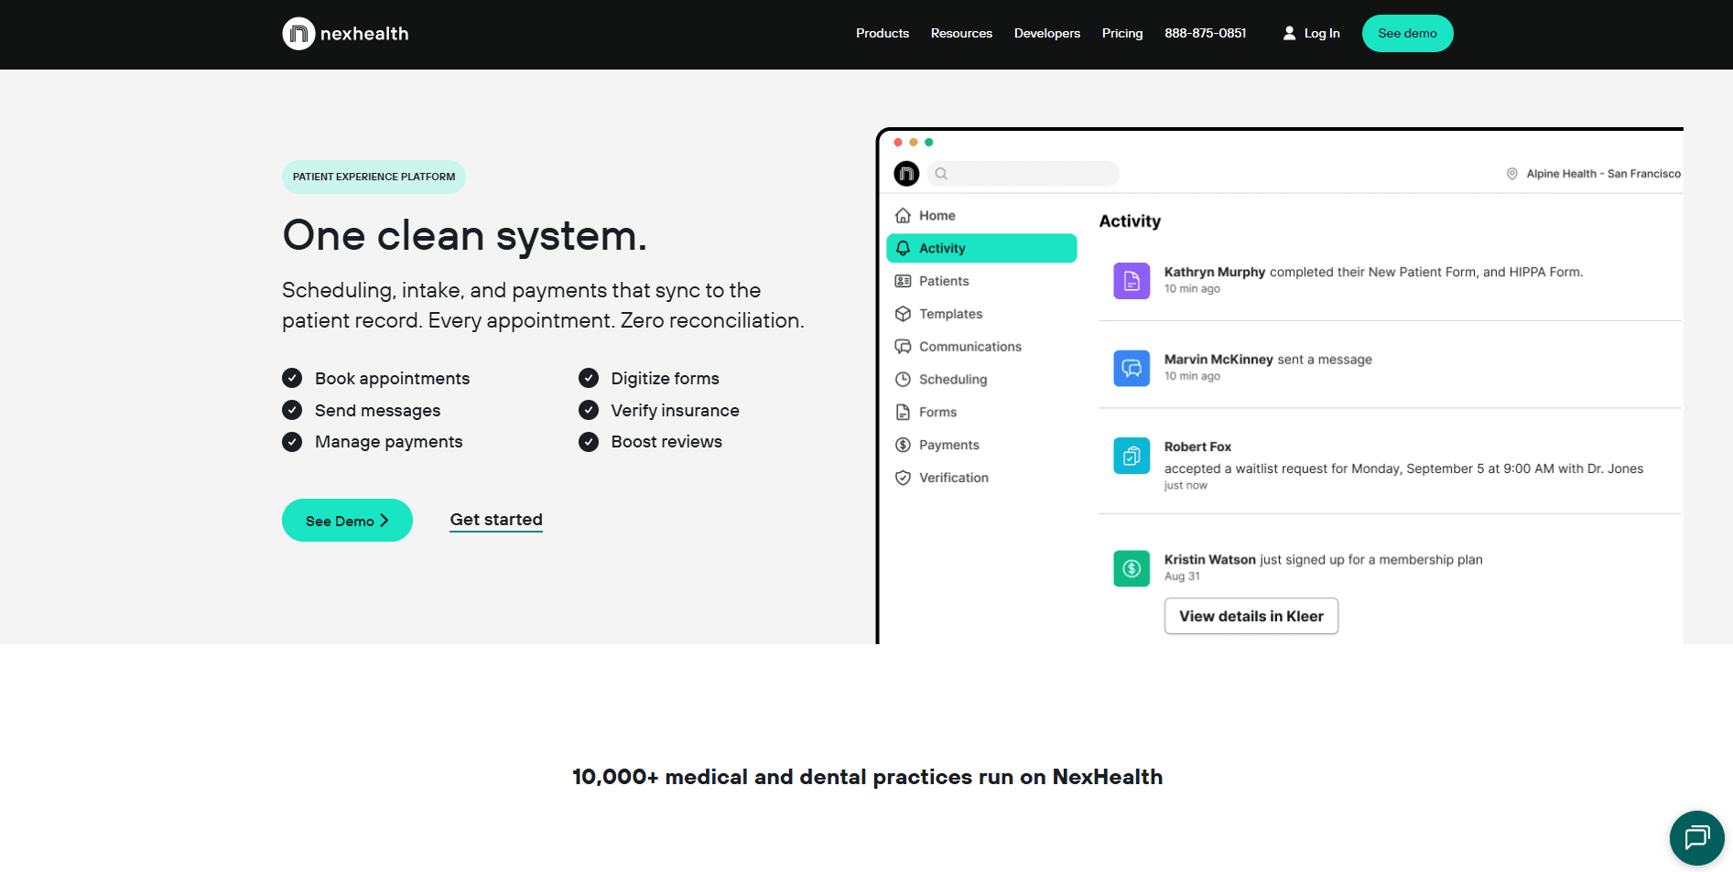Screen dimensions: 1733x872
Task: Click the Home label in sidebar
Action: [937, 215]
